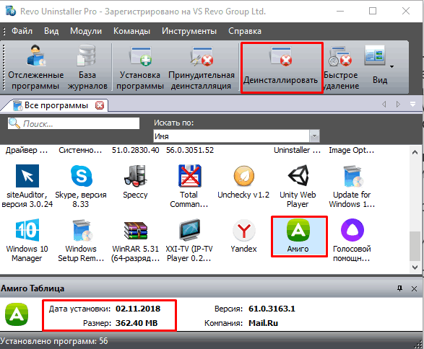424x349 pixels.
Task: Open the Traced Programs (Отслеженные программы) module
Action: [x=35, y=68]
